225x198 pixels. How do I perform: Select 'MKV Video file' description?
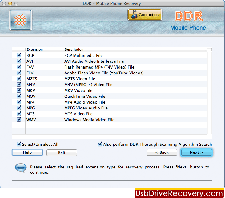(78, 91)
